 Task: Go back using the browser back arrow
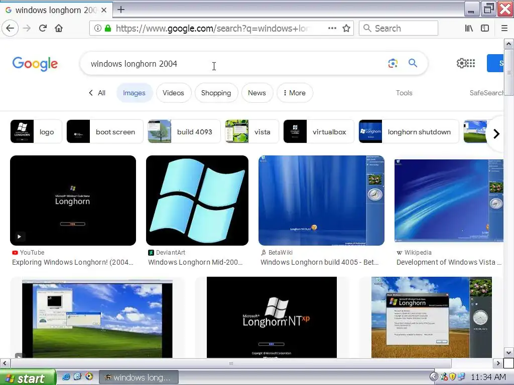pos(10,28)
